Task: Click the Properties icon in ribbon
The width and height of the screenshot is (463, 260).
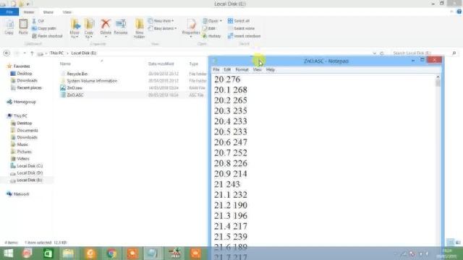Action: tap(191, 27)
